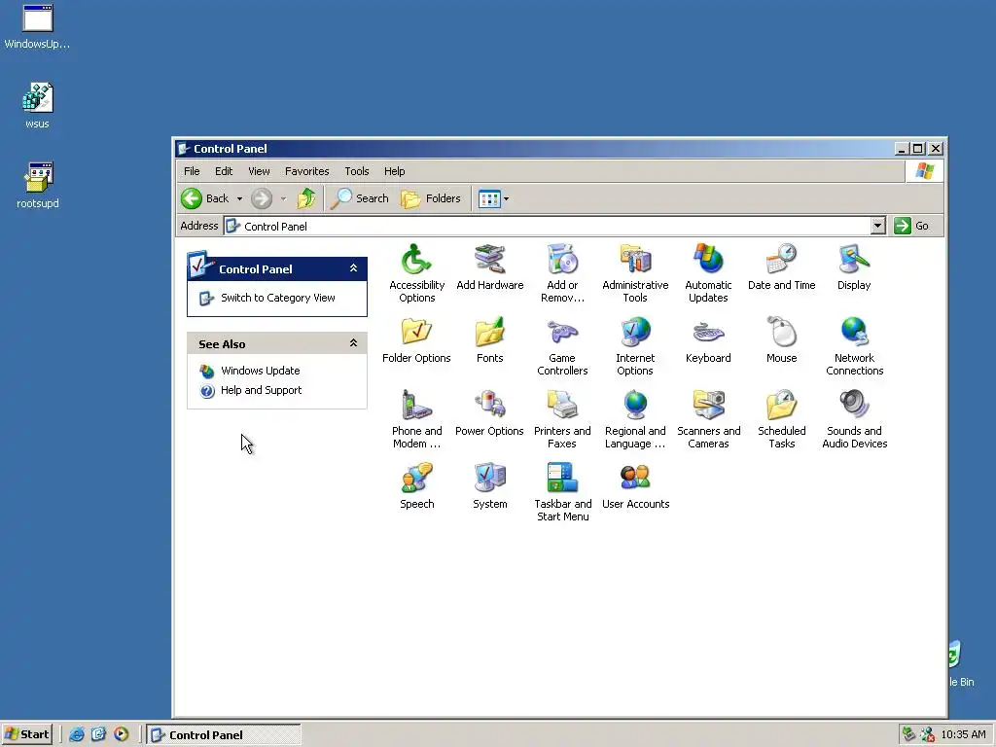The height and width of the screenshot is (747, 996).
Task: Select the User Accounts icon
Action: pos(635,486)
